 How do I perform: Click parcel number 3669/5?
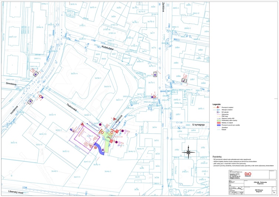click(x=107, y=87)
